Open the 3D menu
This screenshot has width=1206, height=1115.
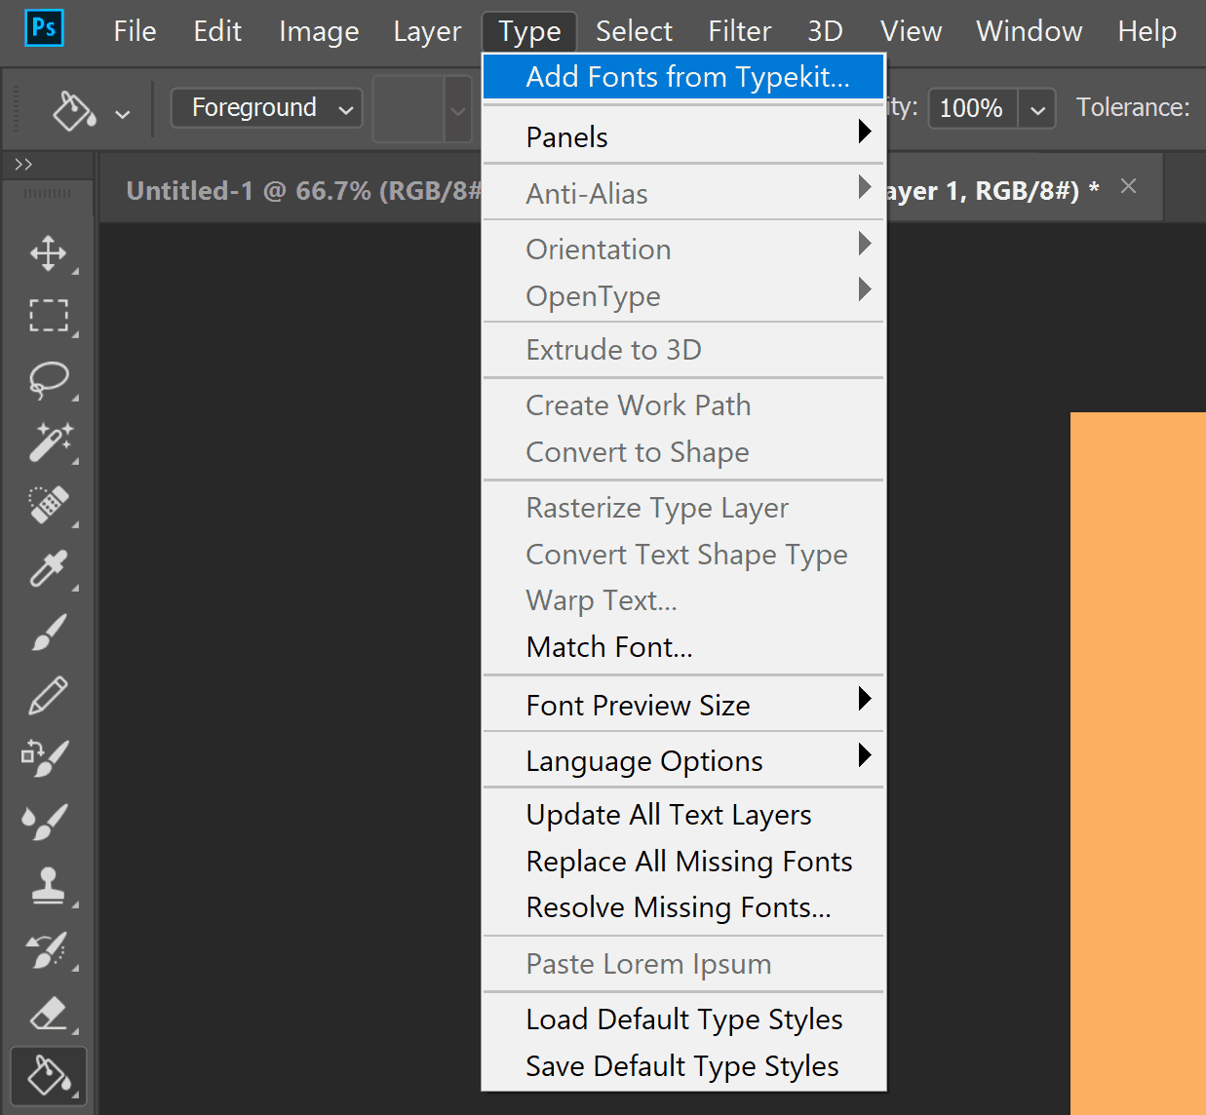(x=825, y=31)
